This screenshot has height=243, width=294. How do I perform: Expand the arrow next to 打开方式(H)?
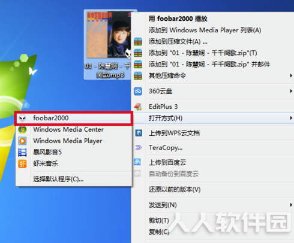coord(291,118)
